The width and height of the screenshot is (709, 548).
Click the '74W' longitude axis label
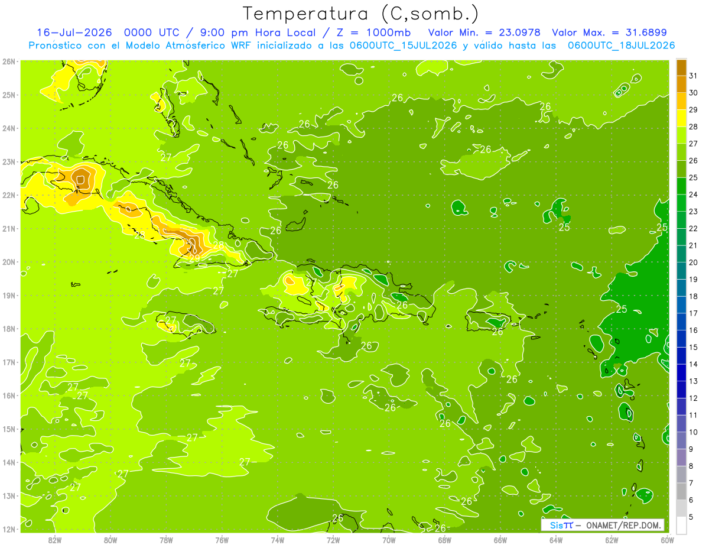point(278,540)
